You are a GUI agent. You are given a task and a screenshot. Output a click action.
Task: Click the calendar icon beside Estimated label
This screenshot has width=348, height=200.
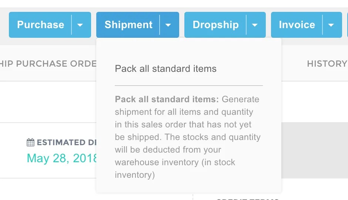pyautogui.click(x=31, y=143)
